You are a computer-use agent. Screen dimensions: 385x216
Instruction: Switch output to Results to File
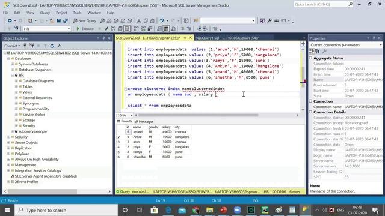pyautogui.click(x=173, y=29)
